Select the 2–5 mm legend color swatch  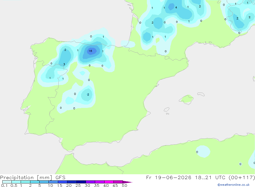pyautogui.click(x=35, y=182)
